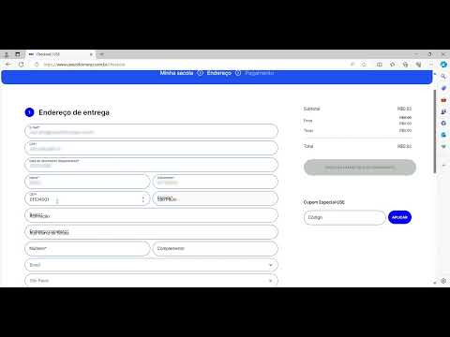
Task: Close the Checkout | USE tab
Action: point(91,54)
